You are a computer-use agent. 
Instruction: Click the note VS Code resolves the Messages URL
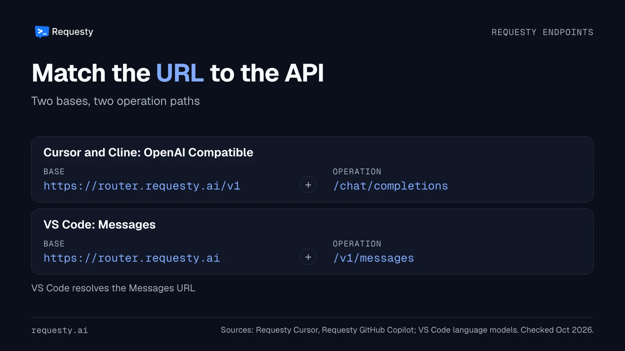pyautogui.click(x=113, y=288)
